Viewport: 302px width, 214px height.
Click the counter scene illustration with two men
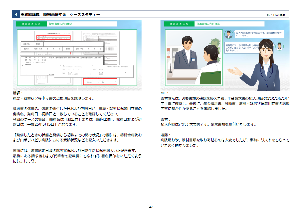point(194,59)
